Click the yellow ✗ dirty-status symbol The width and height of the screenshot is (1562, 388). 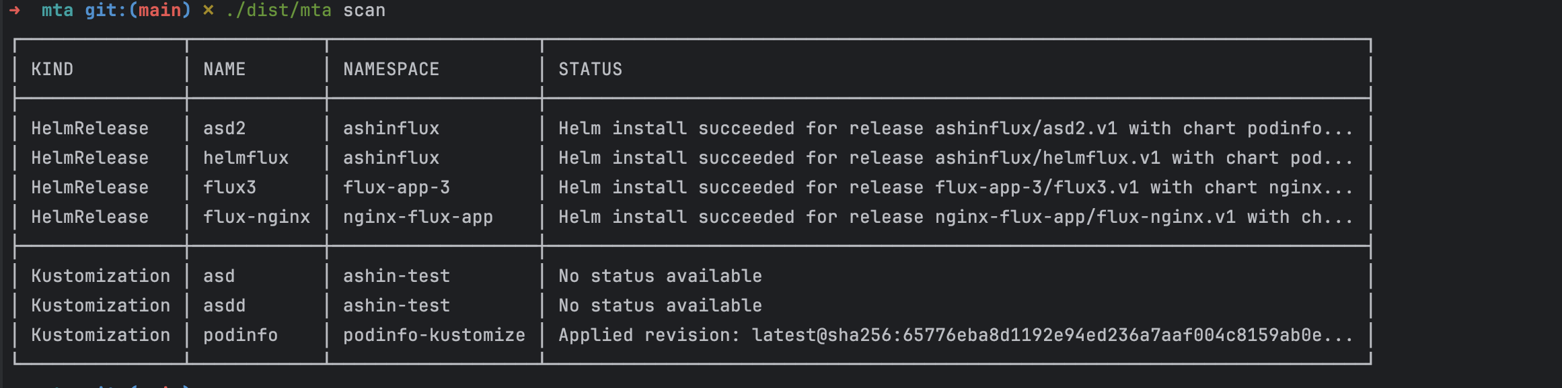click(209, 11)
